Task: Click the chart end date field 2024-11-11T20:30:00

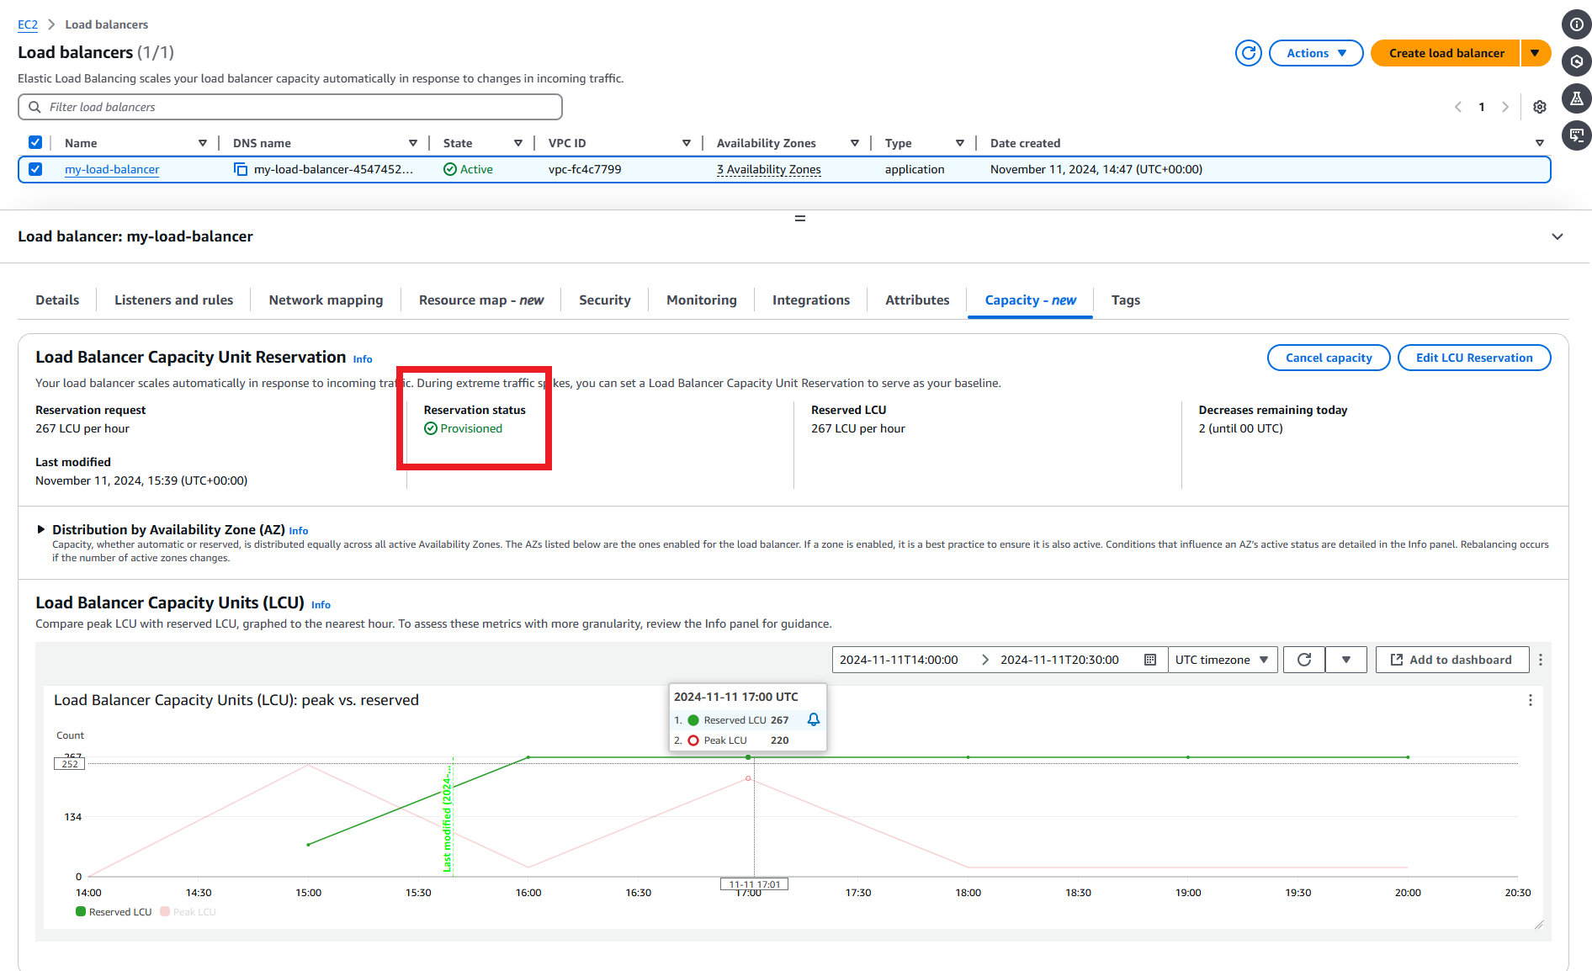Action: pos(1059,660)
